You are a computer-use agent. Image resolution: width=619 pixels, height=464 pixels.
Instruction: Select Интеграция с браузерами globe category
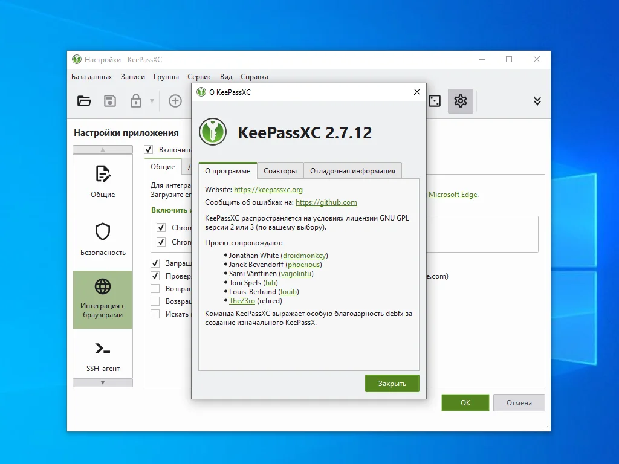click(103, 300)
